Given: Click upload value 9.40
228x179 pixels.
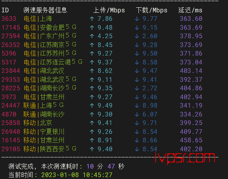Looking at the screenshot, I should coord(105,149).
